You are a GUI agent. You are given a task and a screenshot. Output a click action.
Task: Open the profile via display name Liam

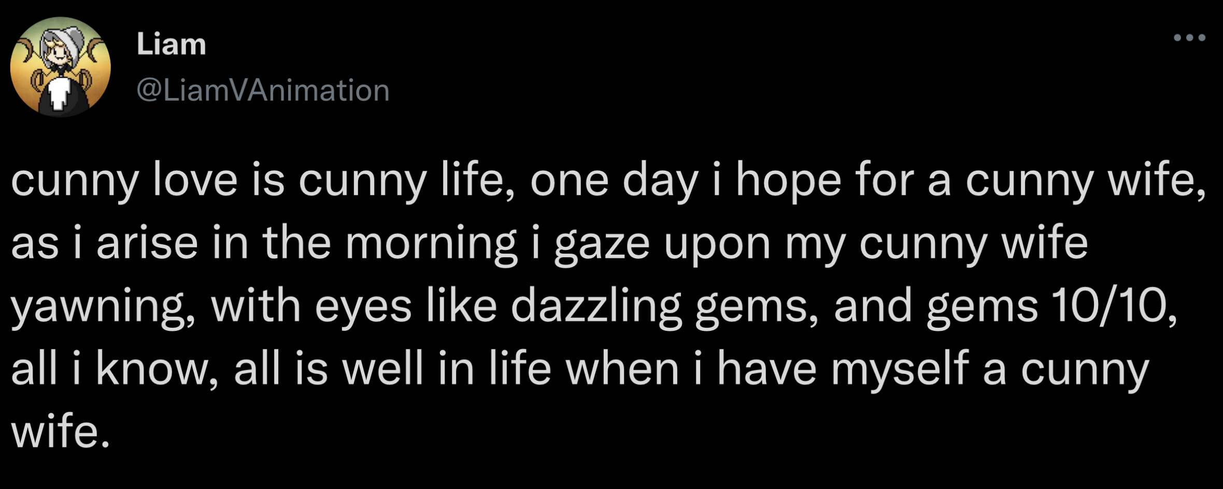172,45
